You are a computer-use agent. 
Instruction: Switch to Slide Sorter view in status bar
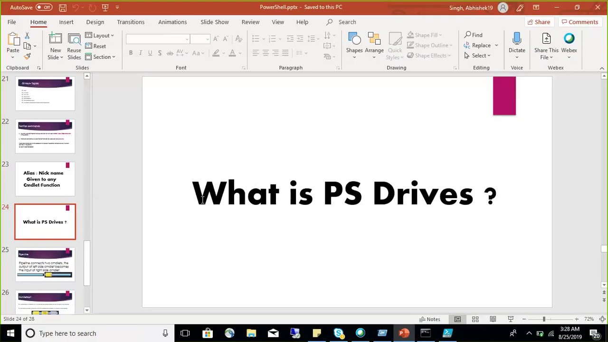(x=475, y=319)
